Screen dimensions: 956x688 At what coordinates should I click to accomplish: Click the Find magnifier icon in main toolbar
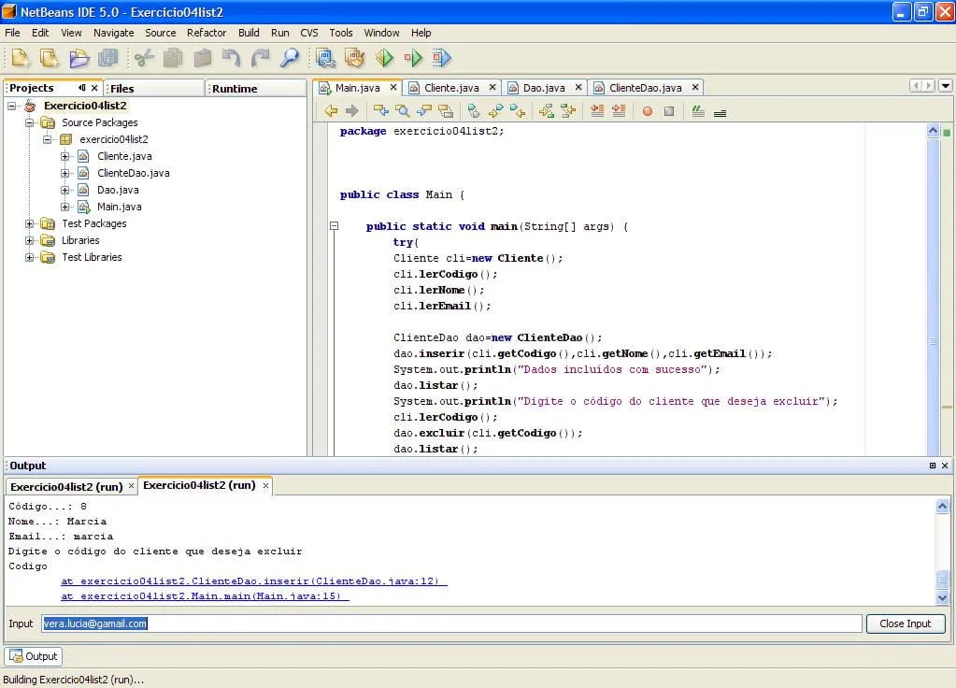pos(289,58)
